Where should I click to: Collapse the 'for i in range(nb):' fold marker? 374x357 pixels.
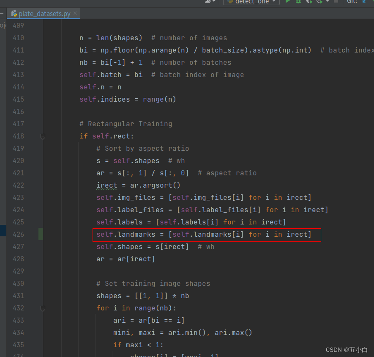click(x=43, y=308)
